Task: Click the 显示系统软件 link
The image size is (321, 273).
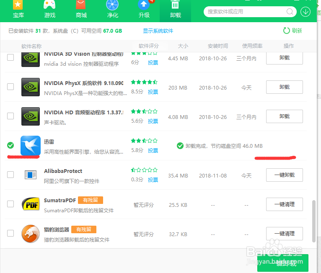Action: pyautogui.click(x=158, y=31)
